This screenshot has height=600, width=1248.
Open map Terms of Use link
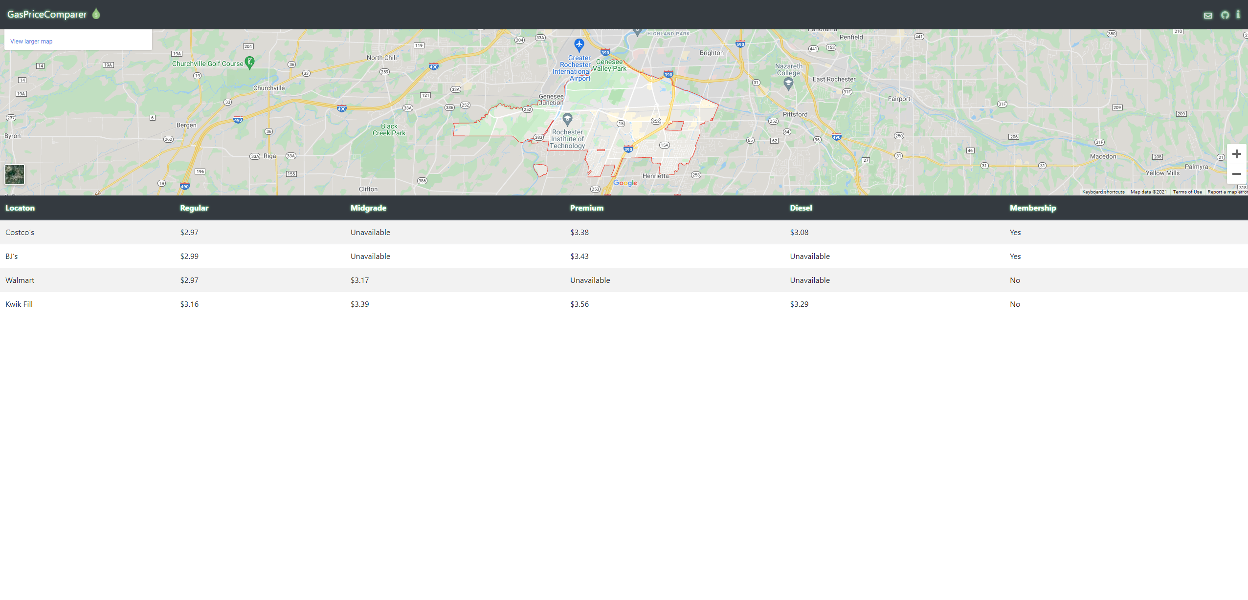[1187, 192]
